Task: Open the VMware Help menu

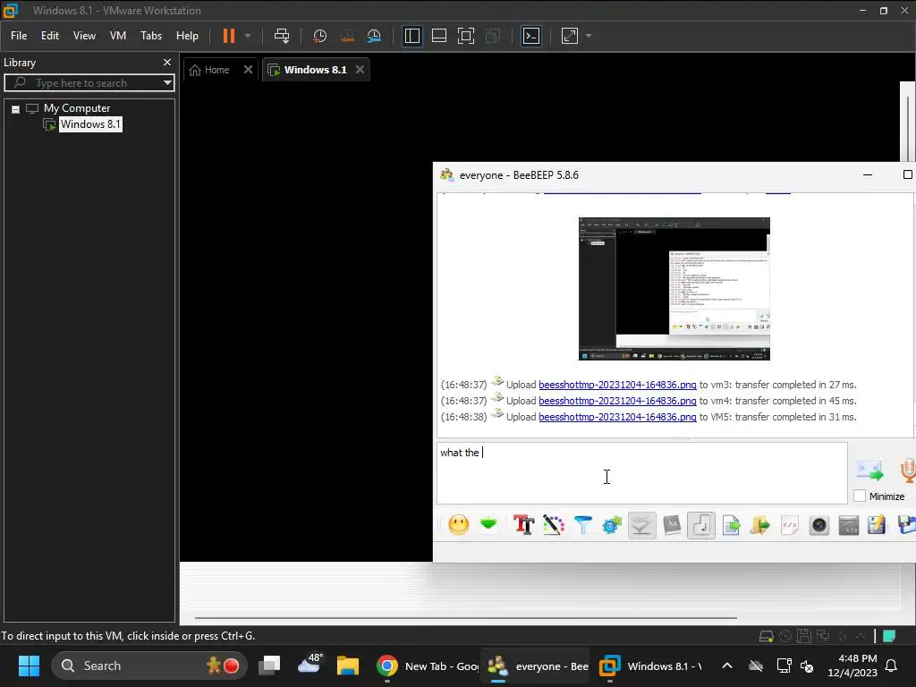Action: [x=187, y=36]
